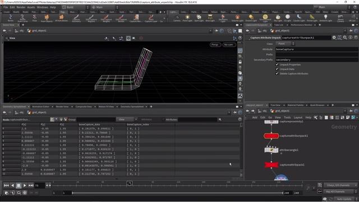Toggle Unpack Data checkbox
The image size is (359, 202).
(x=277, y=69)
